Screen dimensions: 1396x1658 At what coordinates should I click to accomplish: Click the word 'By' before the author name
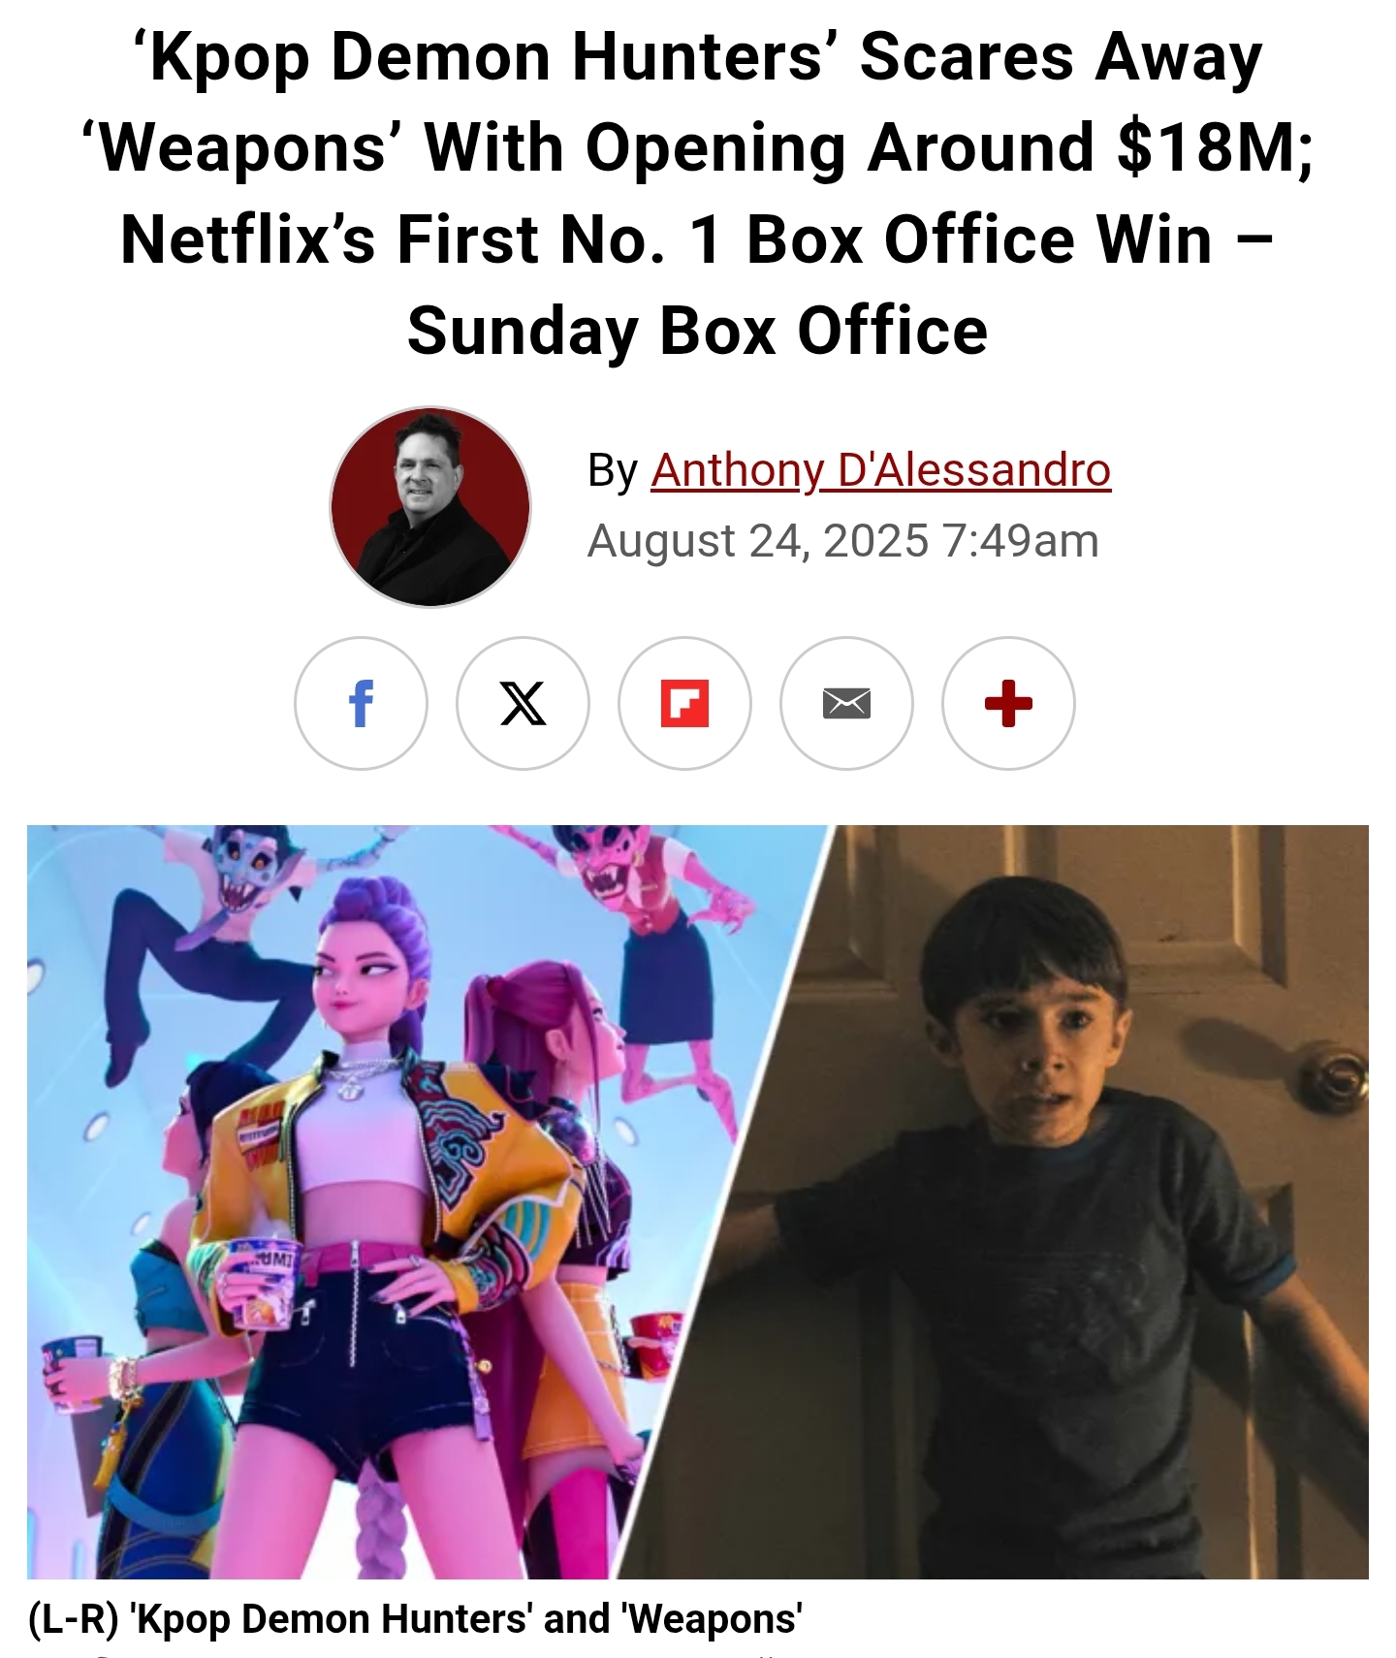[613, 471]
